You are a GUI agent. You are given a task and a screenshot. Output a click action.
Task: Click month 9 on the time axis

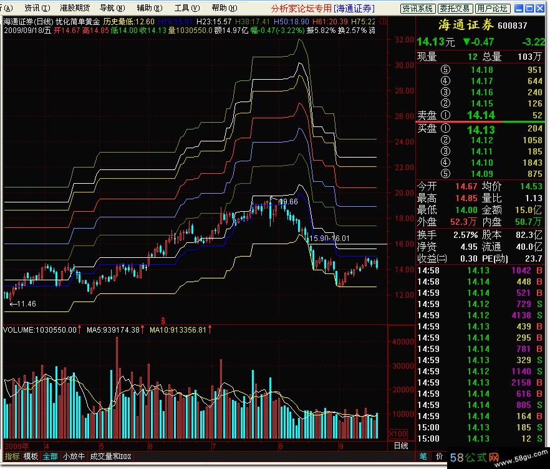341,447
